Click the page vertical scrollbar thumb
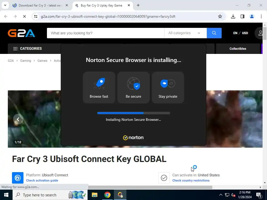 (265, 33)
